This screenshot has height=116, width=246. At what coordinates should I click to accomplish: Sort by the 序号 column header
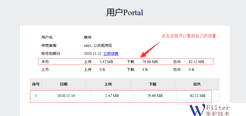coord(36,84)
